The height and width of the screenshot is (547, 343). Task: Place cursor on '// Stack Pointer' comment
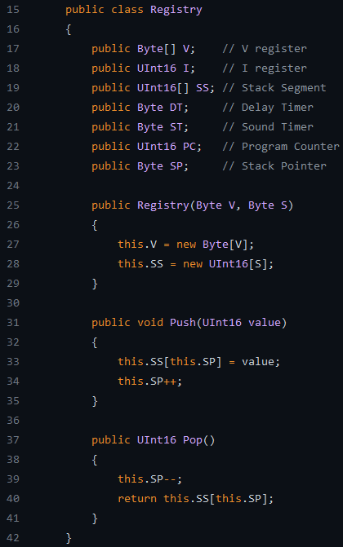(x=274, y=166)
